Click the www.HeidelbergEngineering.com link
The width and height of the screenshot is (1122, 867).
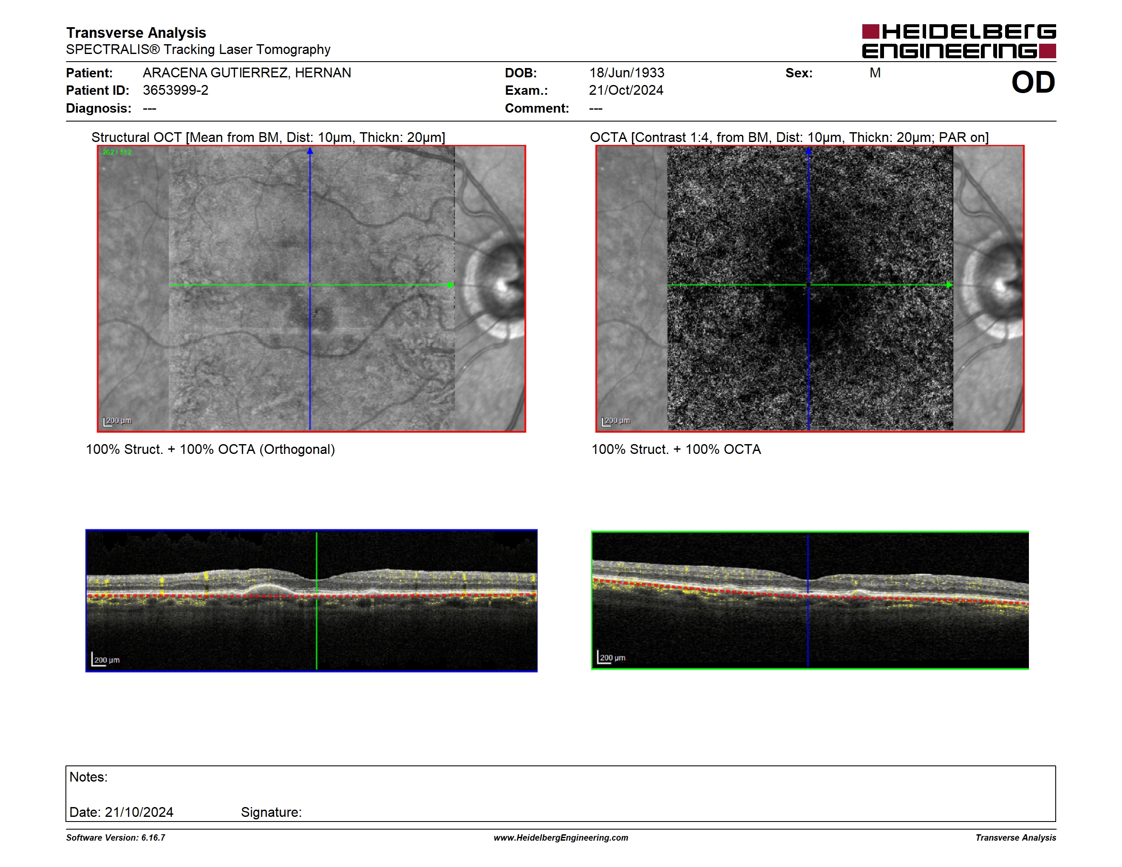tap(561, 838)
